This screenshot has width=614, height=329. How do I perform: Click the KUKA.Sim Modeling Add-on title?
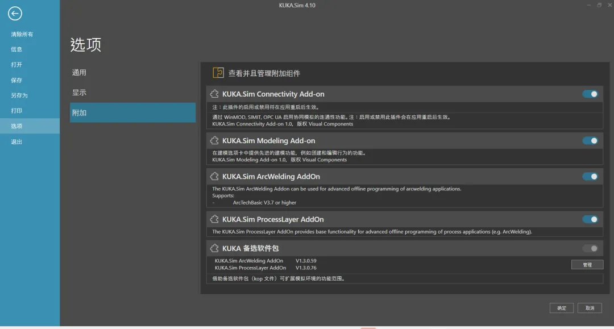pos(268,140)
